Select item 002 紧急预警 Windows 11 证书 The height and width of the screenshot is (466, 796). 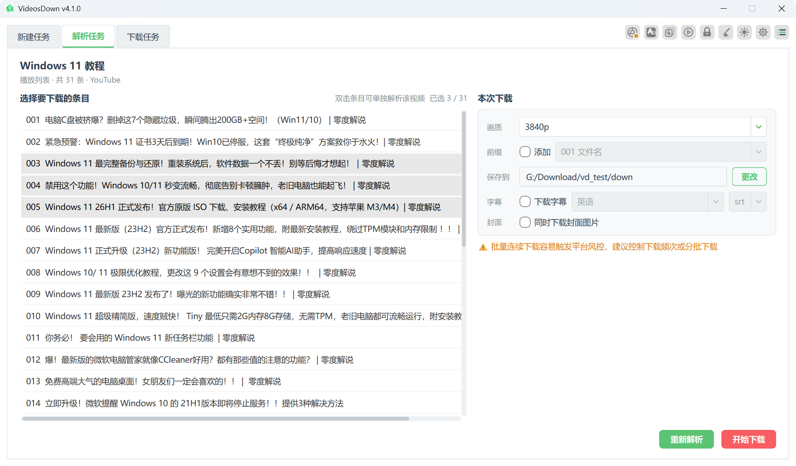click(x=241, y=142)
